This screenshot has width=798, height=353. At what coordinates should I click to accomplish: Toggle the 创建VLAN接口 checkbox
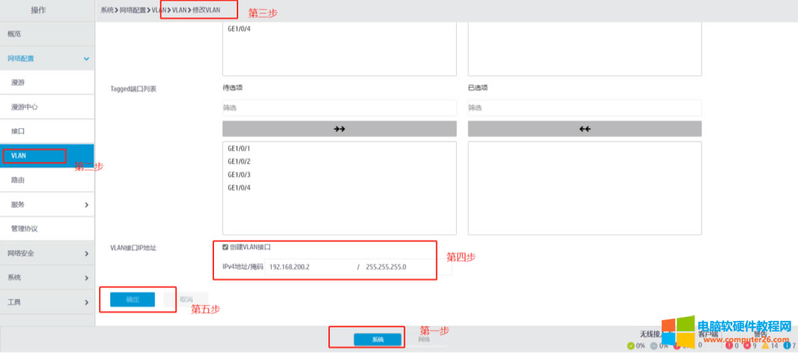[x=225, y=247]
